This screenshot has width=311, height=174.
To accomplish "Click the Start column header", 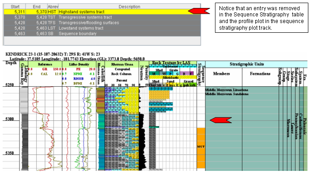I will click(15, 7).
